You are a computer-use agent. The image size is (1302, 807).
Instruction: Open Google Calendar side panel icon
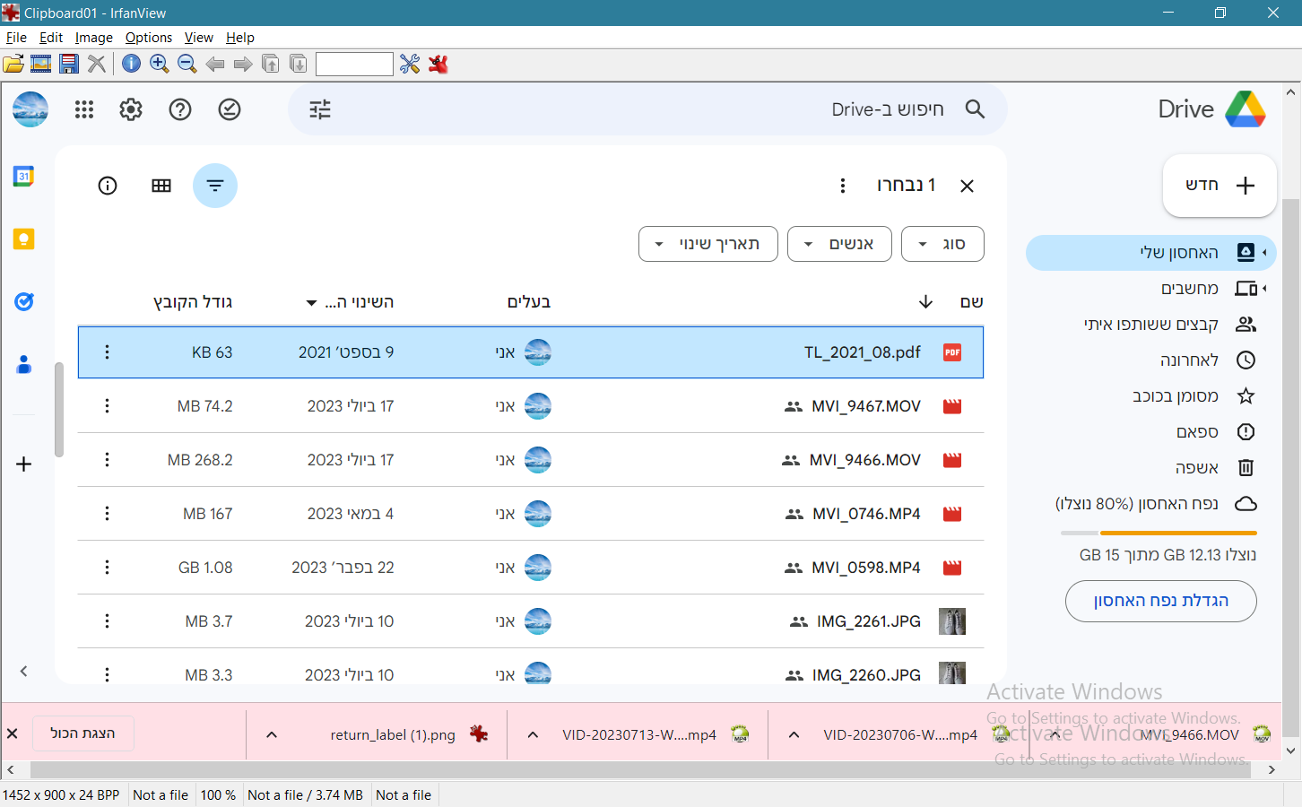[24, 177]
